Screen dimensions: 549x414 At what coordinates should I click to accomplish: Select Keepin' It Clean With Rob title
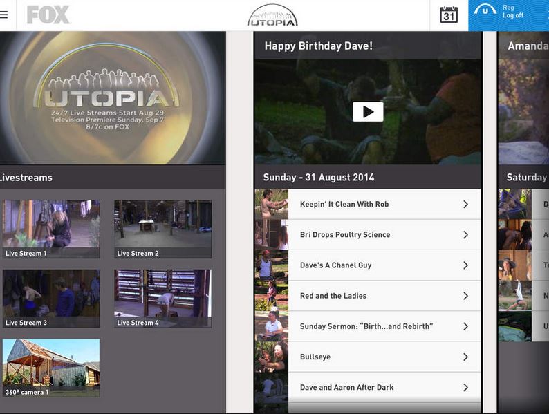(344, 205)
